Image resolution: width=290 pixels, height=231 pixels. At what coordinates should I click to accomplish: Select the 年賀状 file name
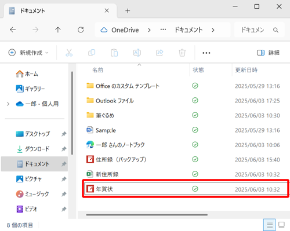pyautogui.click(x=104, y=189)
